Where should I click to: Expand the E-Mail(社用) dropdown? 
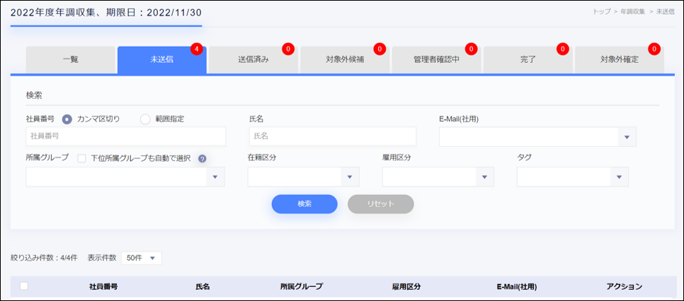(627, 137)
